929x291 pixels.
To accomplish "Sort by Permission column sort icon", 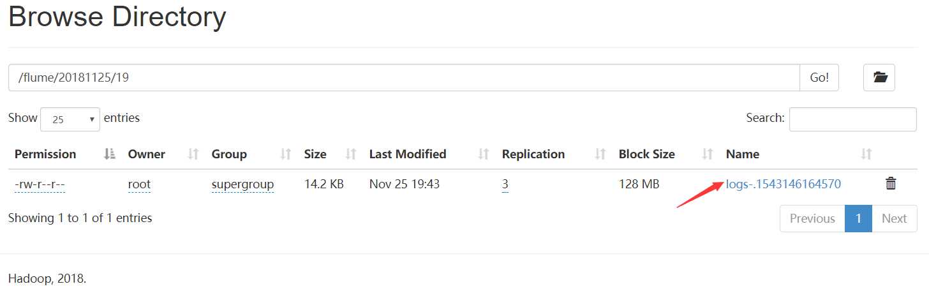I will click(x=110, y=154).
